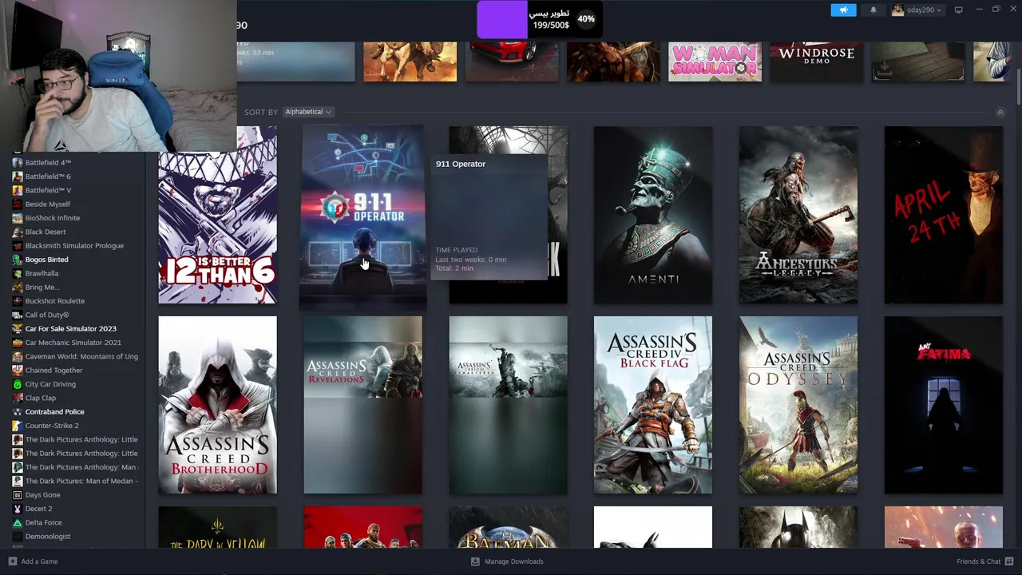Viewport: 1022px width, 575px height.
Task: Open the red car game in top shelf
Action: [x=512, y=61]
